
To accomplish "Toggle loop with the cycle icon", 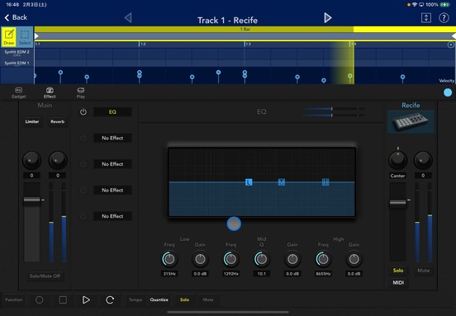I will click(110, 299).
